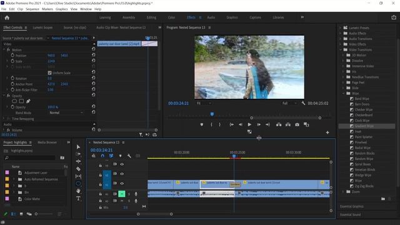Toggle Scale animation stopwatch
This screenshot has width=400, height=225.
coord(12,61)
